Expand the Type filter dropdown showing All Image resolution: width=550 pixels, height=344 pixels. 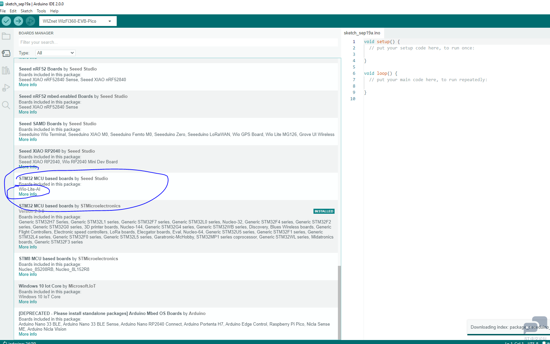point(56,53)
